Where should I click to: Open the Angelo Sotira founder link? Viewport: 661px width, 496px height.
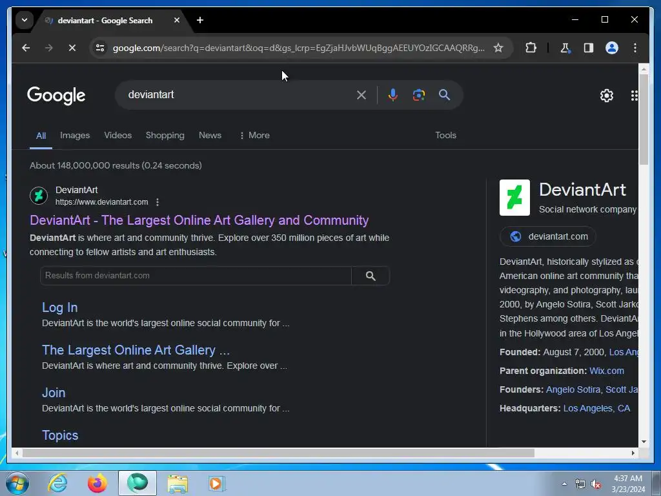coord(573,389)
